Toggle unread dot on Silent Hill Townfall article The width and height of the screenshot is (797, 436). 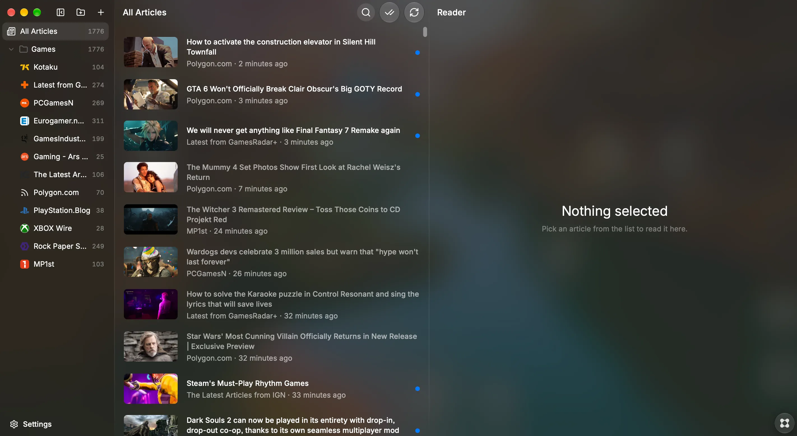pyautogui.click(x=417, y=53)
